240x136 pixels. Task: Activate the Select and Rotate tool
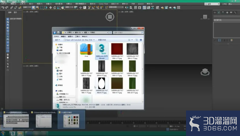54,8
